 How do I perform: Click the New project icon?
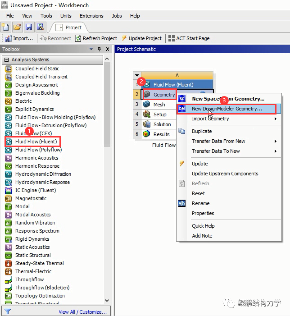[5, 27]
